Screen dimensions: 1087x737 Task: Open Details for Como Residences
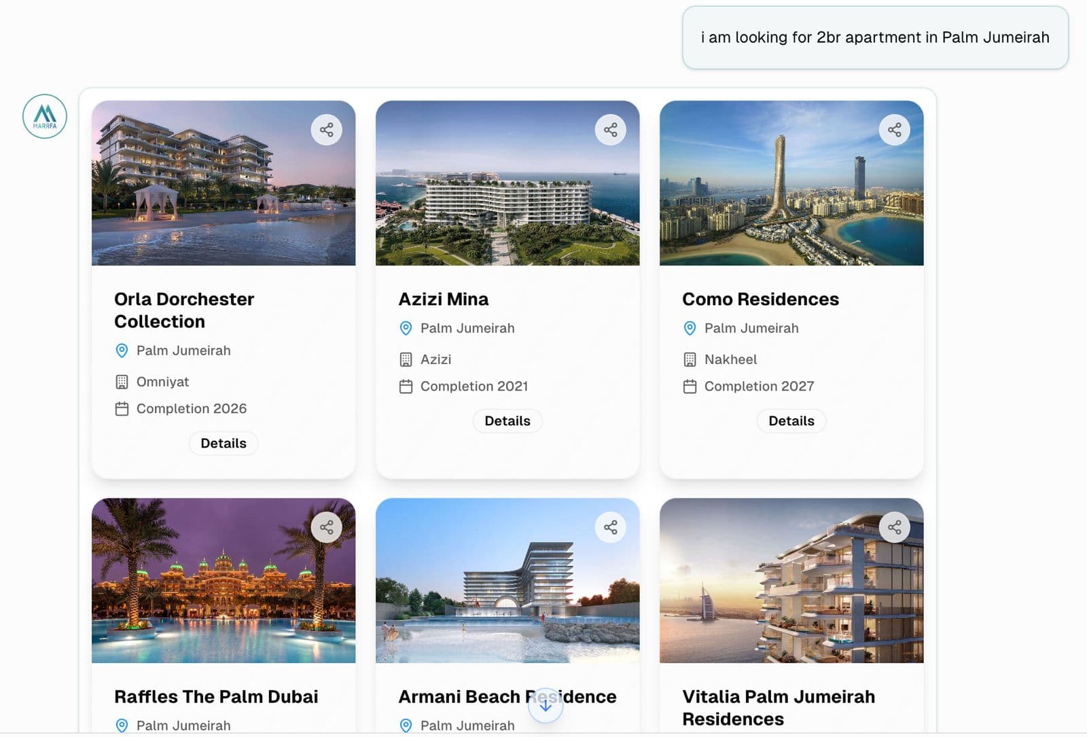791,420
